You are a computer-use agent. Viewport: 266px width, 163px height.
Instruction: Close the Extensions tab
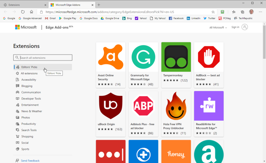[x=45, y=5]
